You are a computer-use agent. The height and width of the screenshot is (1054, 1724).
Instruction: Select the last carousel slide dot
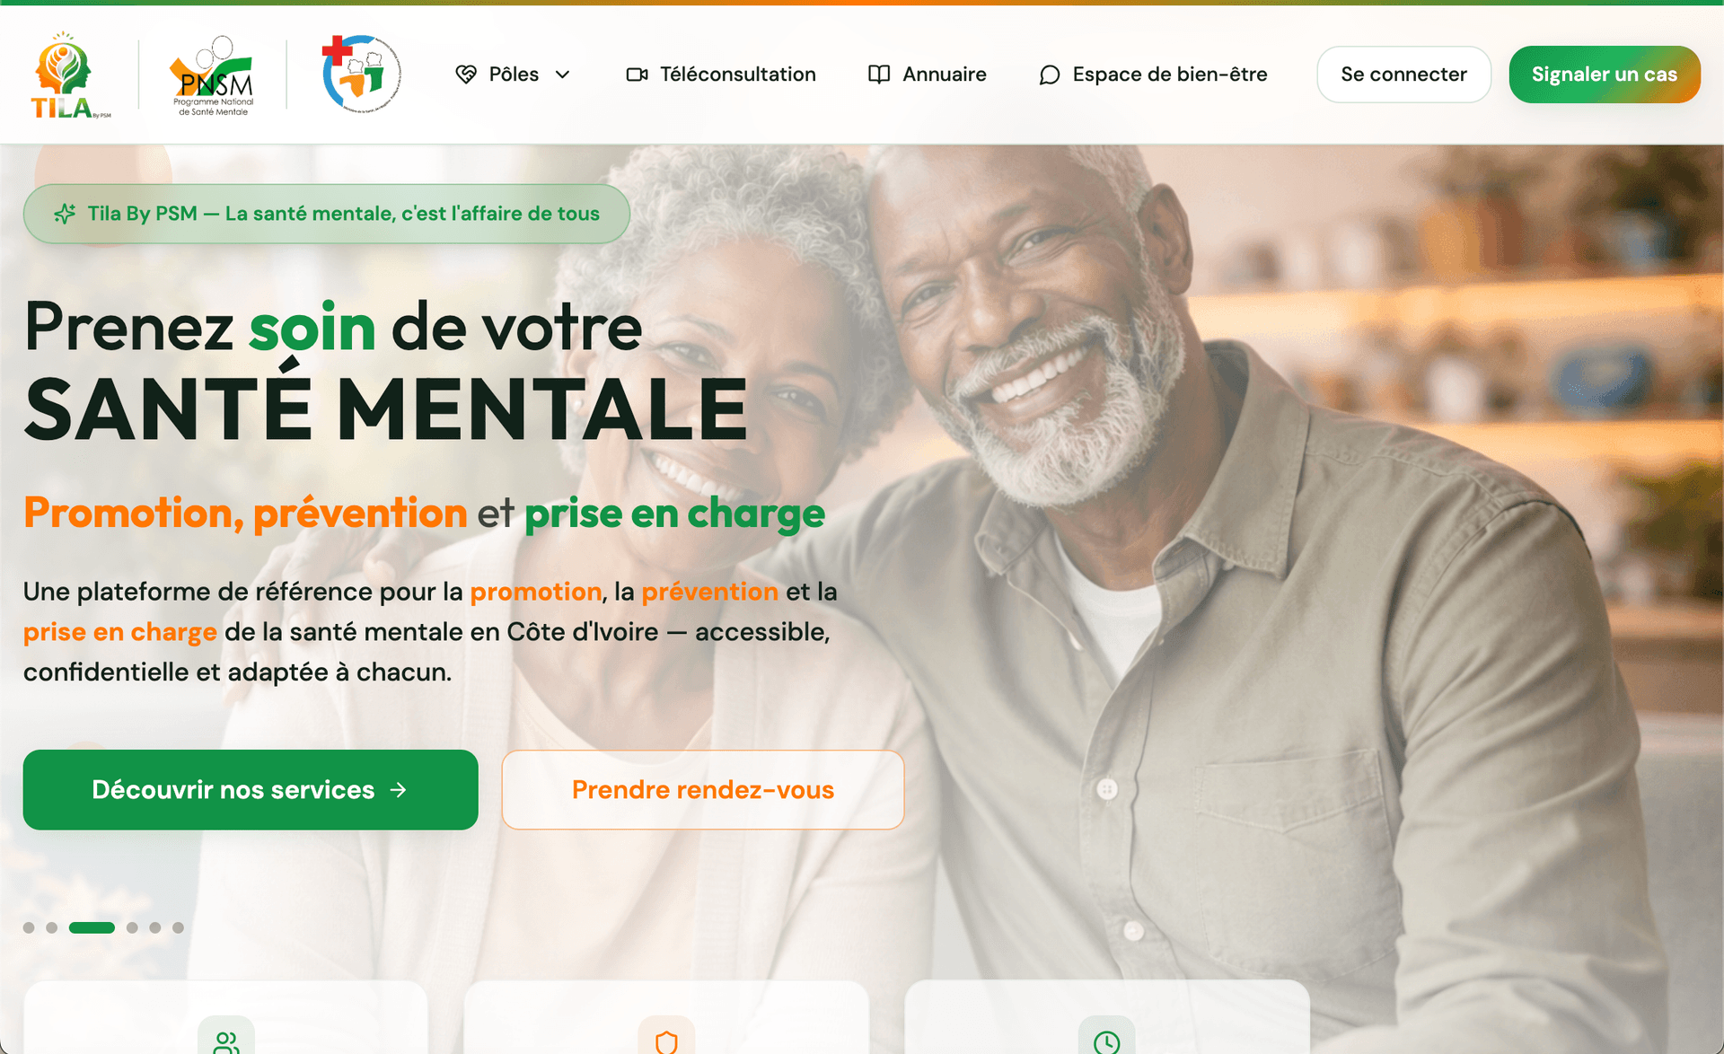click(178, 927)
